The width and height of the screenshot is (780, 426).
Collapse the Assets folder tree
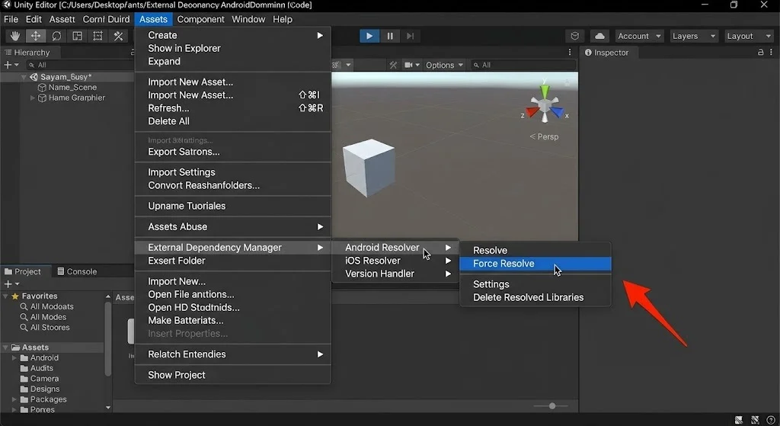point(5,348)
